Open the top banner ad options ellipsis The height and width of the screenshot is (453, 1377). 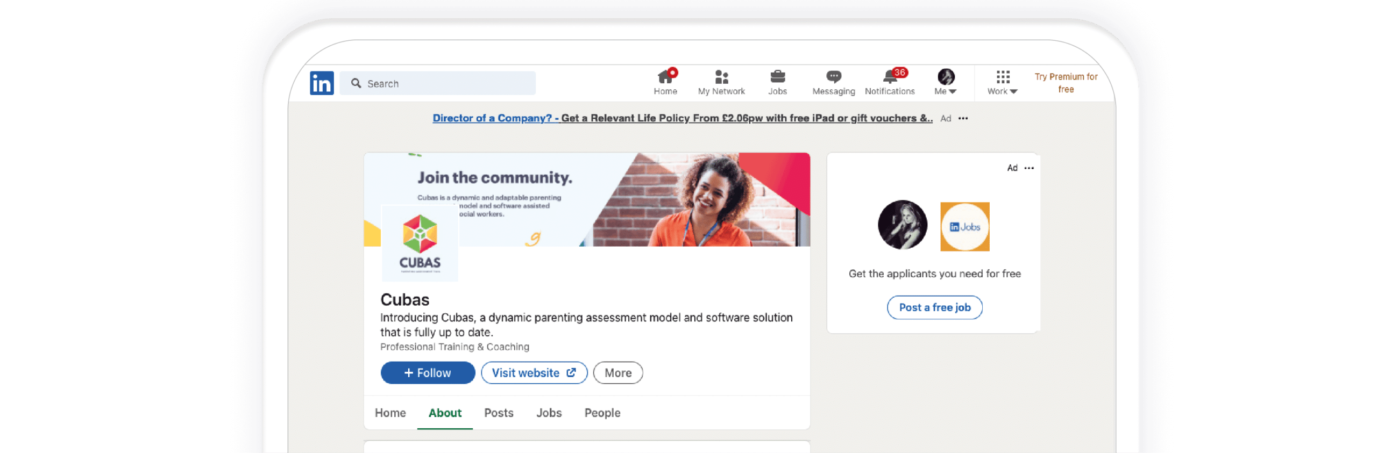[963, 118]
